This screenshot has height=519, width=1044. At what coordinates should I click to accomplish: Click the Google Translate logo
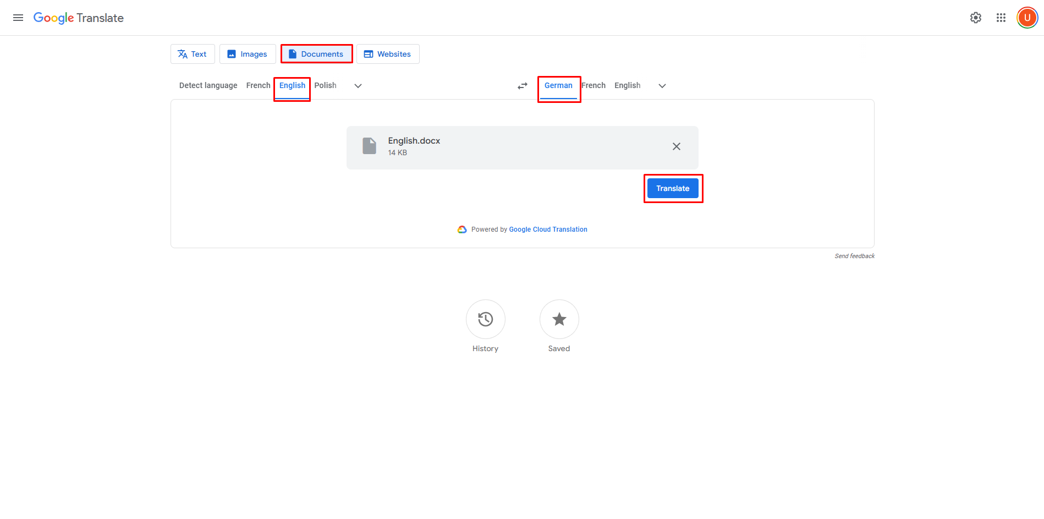point(78,18)
